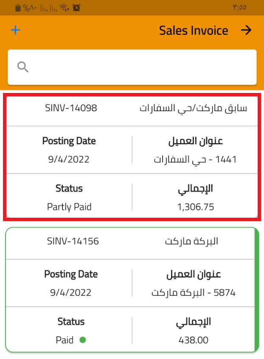Image resolution: width=264 pixels, height=359 pixels.
Task: Tap the address 5874 - البركة ماركت
Action: click(193, 293)
